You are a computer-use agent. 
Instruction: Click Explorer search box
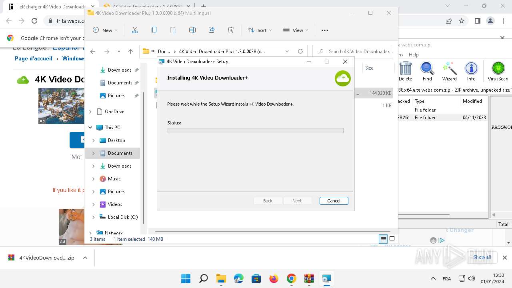tap(353, 51)
